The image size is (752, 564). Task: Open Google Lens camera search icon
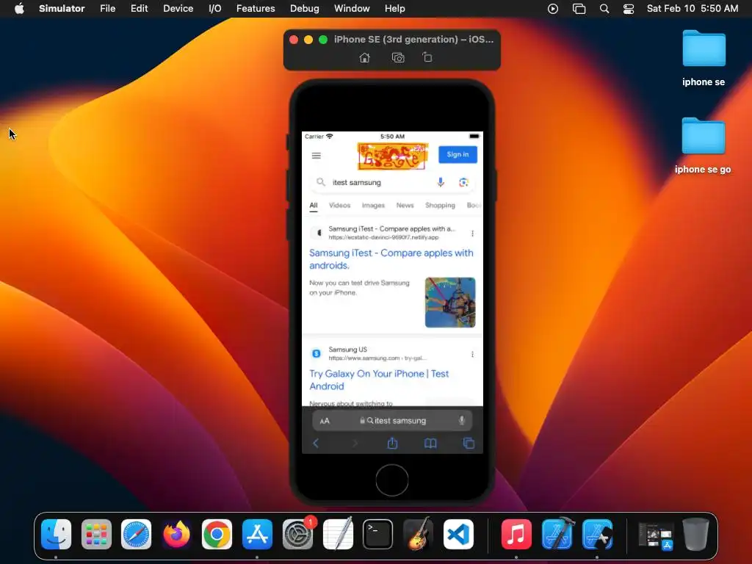coord(463,182)
